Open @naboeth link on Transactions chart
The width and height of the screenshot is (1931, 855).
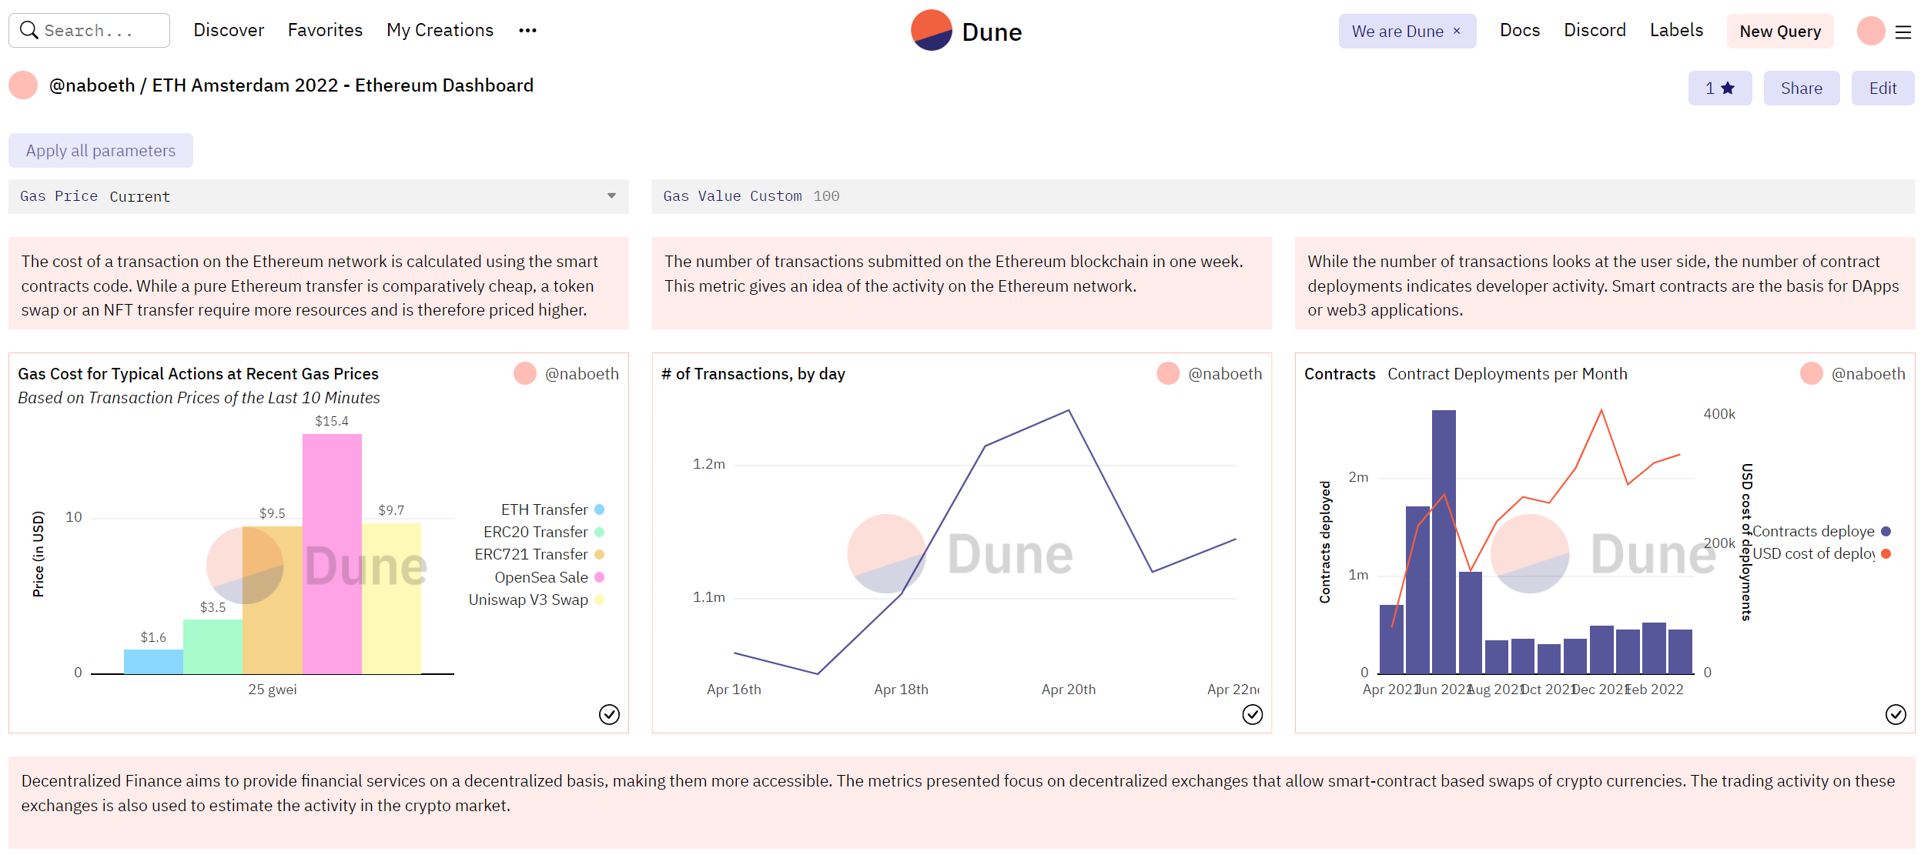point(1225,373)
